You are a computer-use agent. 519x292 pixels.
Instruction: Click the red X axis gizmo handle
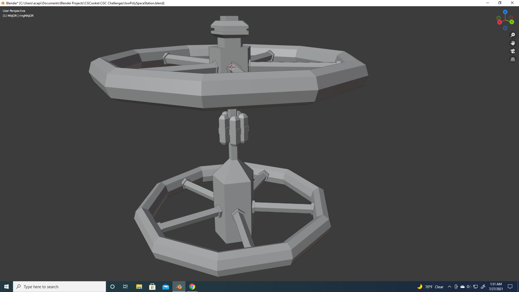point(500,22)
